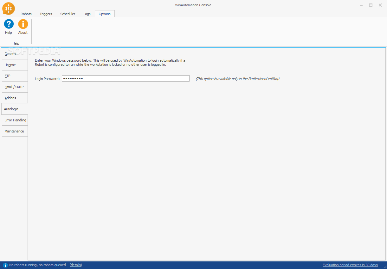Open the FTP options section
The height and width of the screenshot is (269, 387).
(x=15, y=76)
